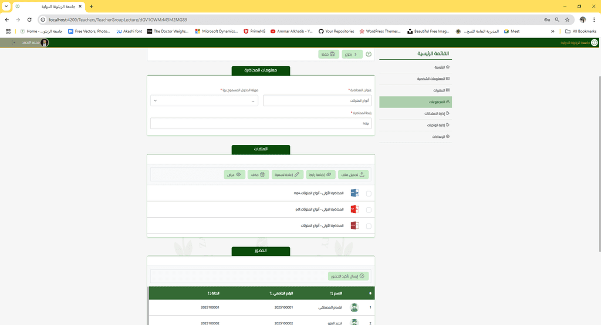Click the logout icon beside user name
Image resolution: width=601 pixels, height=325 pixels.
tap(13, 43)
